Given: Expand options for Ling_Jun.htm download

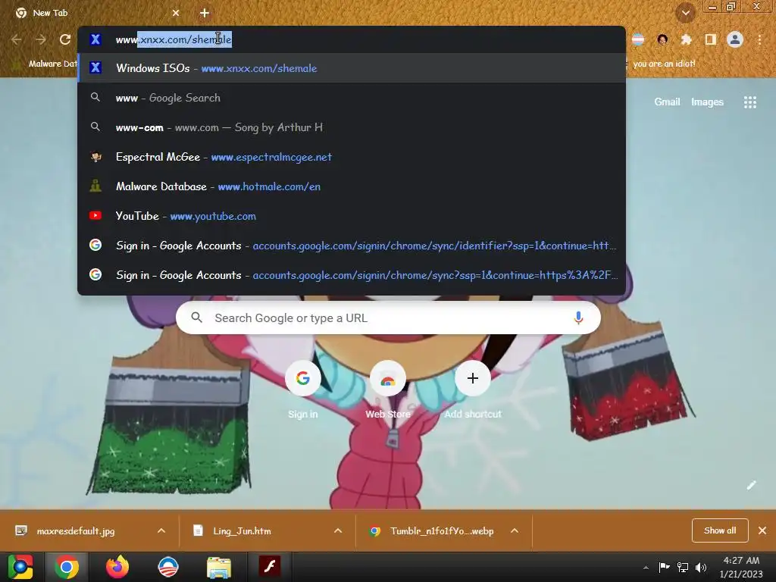Looking at the screenshot, I should [x=338, y=531].
